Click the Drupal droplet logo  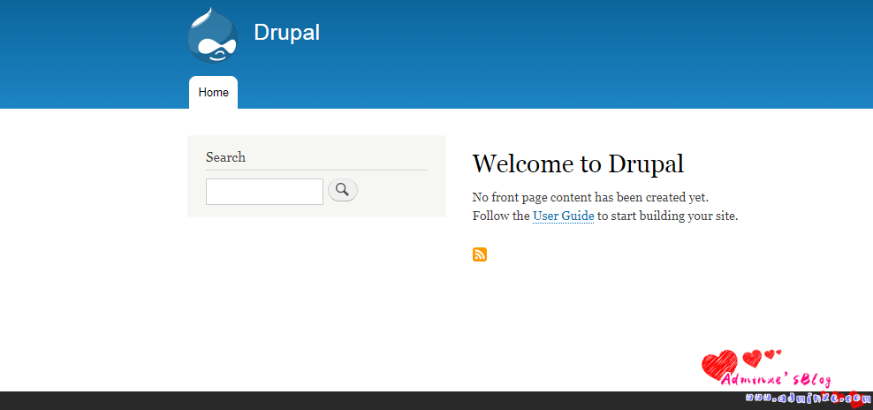click(x=213, y=35)
